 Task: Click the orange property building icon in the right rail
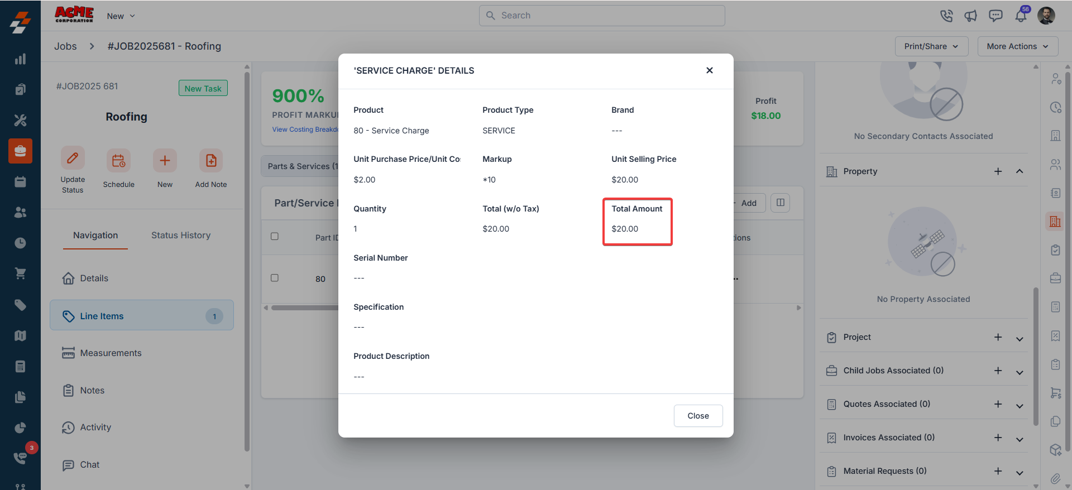tap(1055, 222)
